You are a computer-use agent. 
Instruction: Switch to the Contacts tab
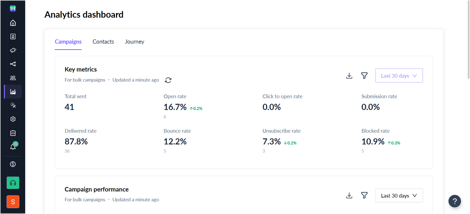[103, 42]
